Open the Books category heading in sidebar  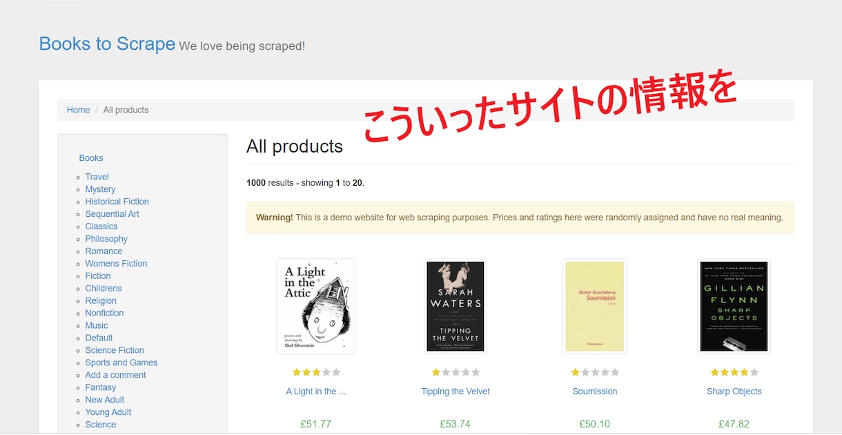point(91,158)
